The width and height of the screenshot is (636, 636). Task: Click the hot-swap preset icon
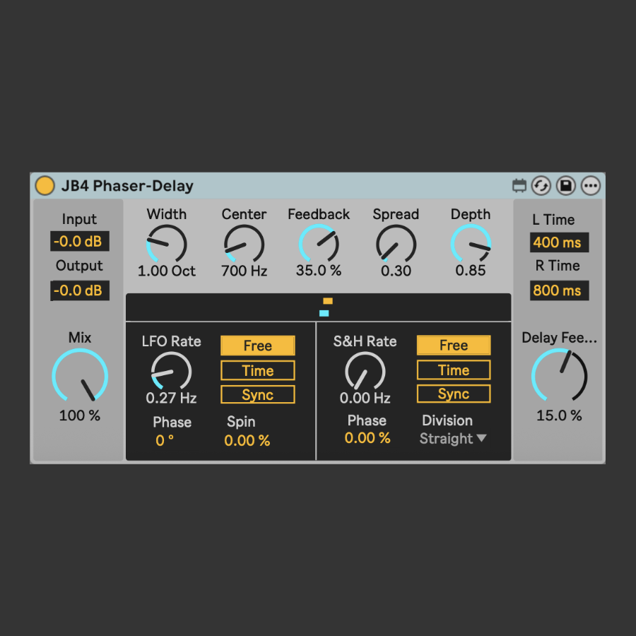point(541,186)
